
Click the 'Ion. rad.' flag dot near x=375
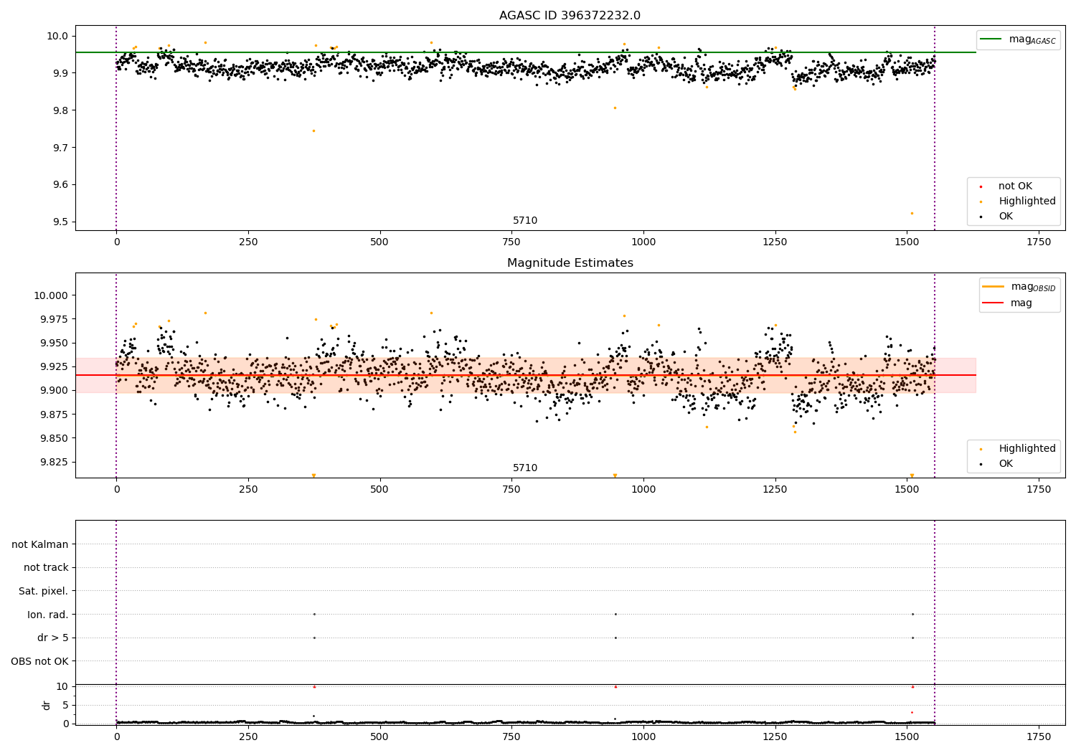click(314, 614)
